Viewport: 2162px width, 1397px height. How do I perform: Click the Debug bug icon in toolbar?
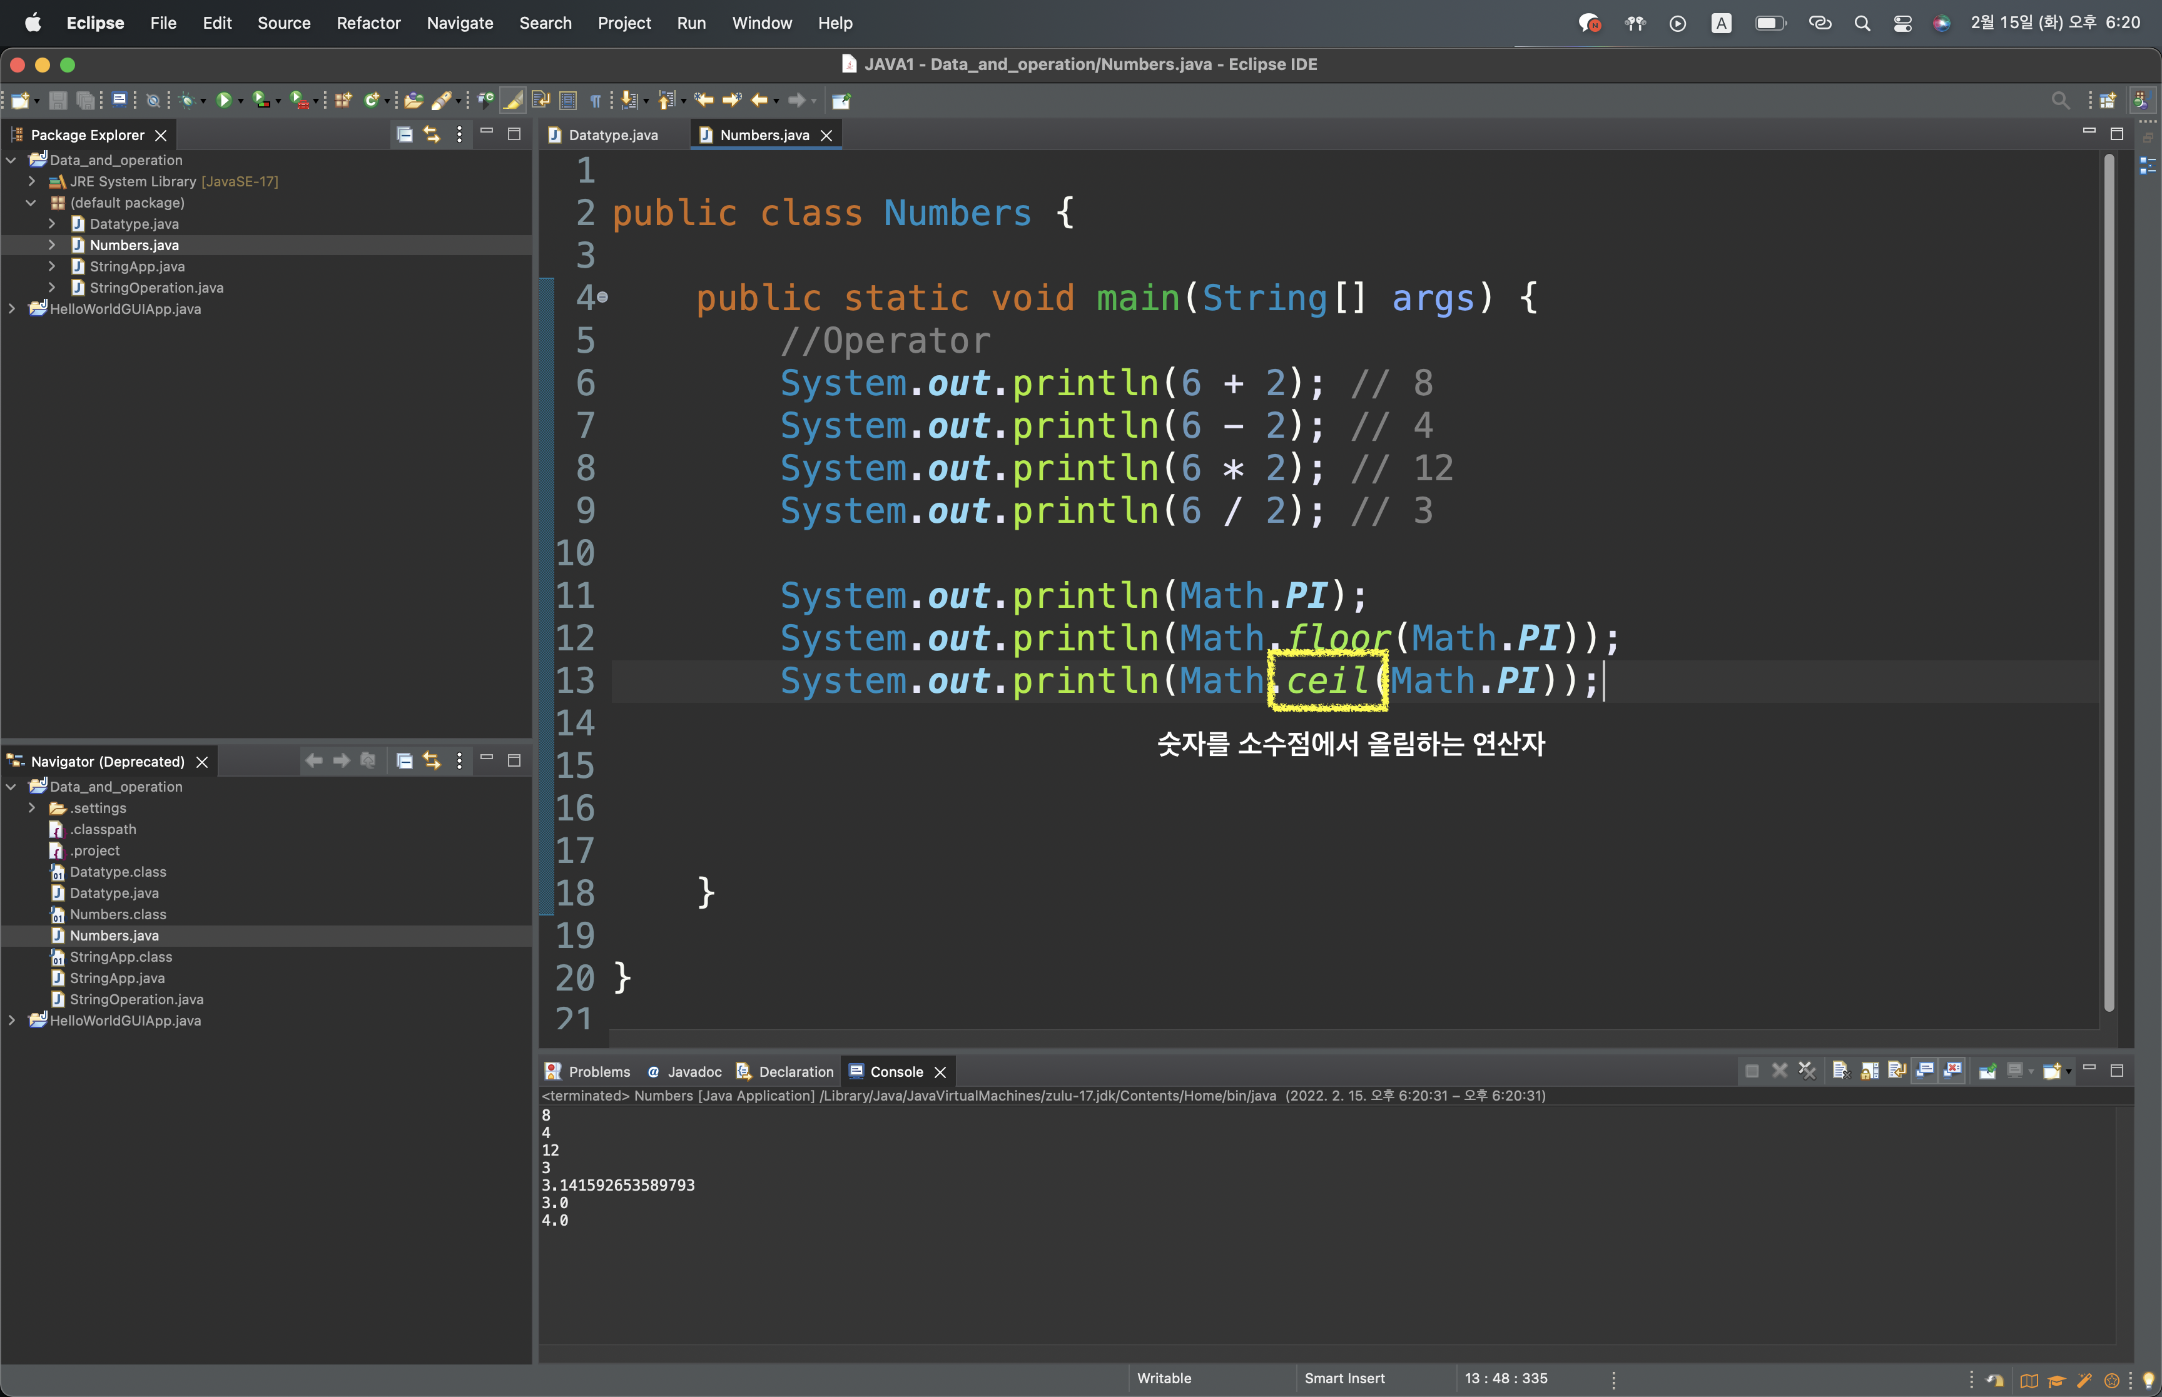pos(188,101)
